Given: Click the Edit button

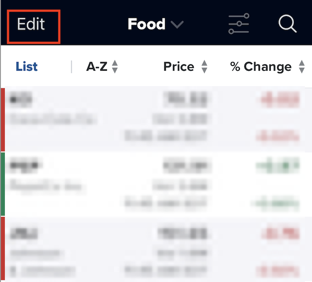Looking at the screenshot, I should [x=31, y=24].
